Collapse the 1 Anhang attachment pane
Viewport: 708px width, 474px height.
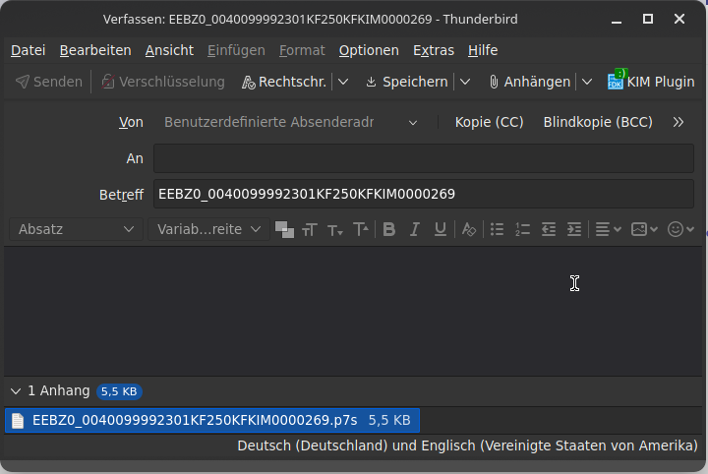(16, 391)
